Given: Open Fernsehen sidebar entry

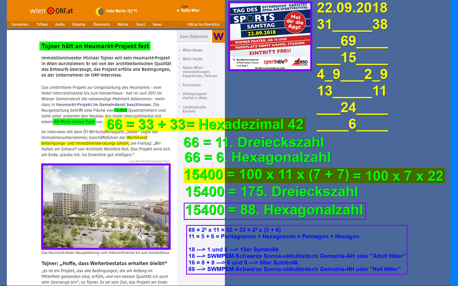Looking at the screenshot, I should coord(192,85).
